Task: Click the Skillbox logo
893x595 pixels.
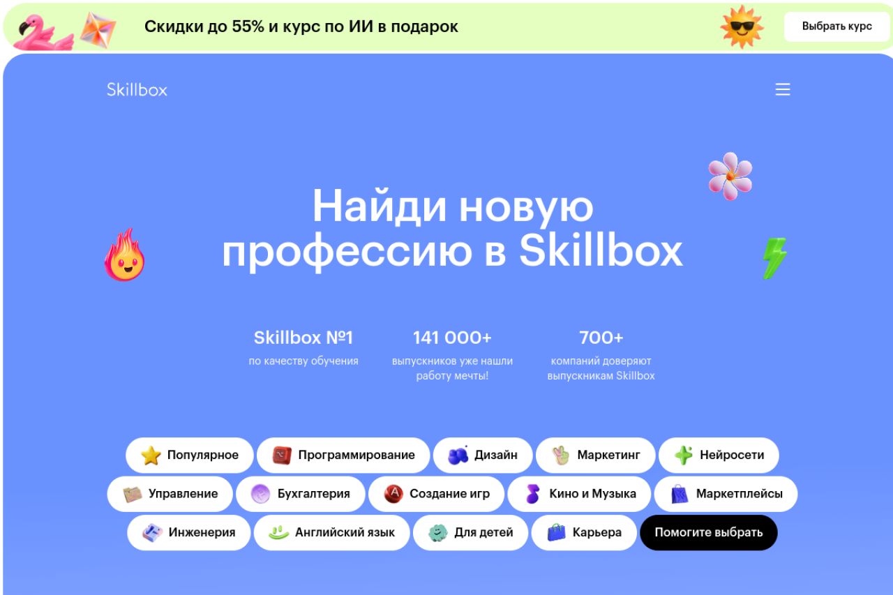Action: tap(137, 89)
